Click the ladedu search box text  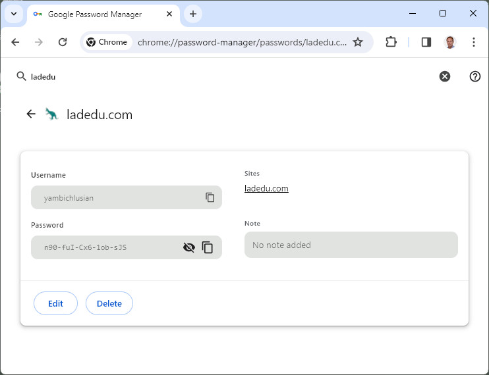tap(43, 77)
